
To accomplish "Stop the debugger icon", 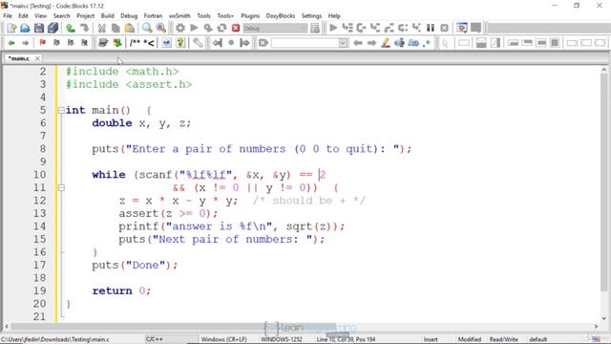I will point(445,28).
